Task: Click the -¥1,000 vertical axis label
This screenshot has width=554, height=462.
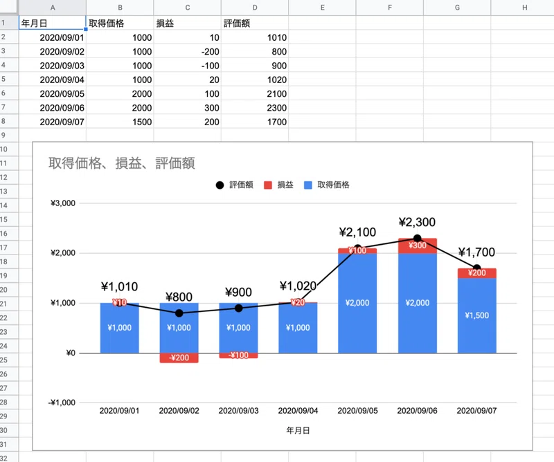Action: click(62, 403)
